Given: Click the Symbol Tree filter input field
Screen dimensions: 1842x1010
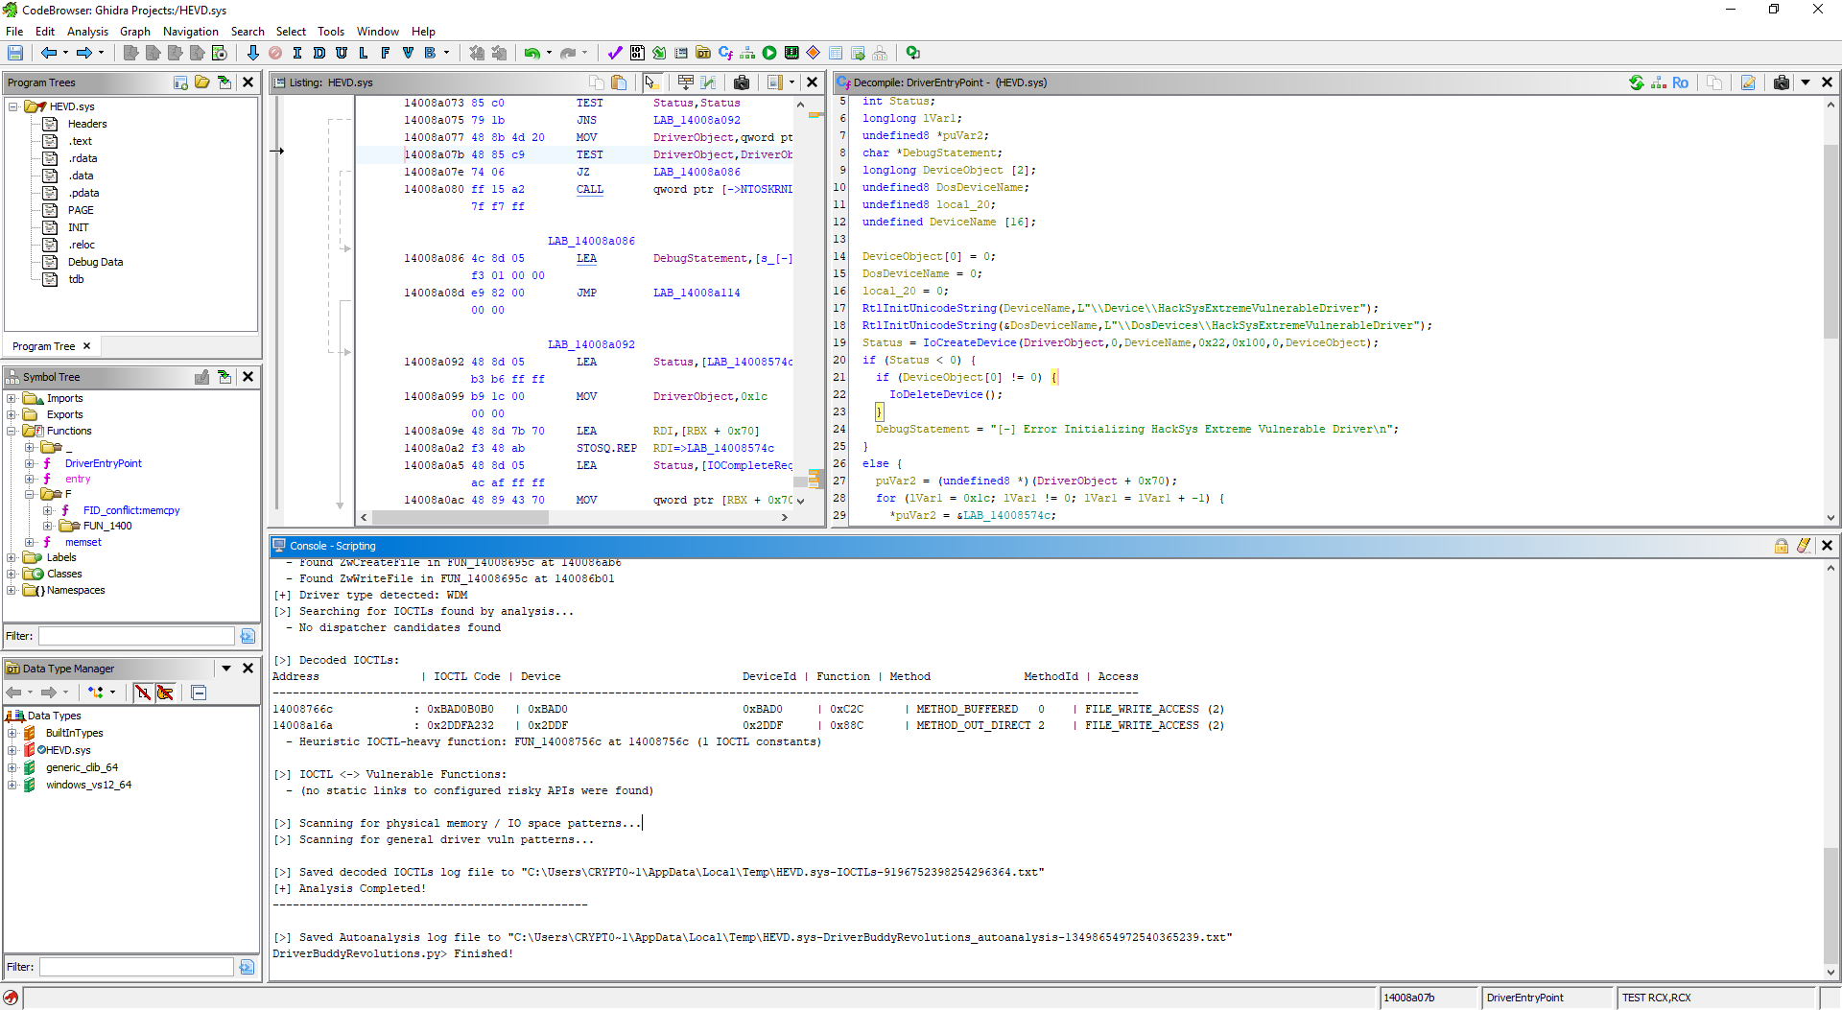Looking at the screenshot, I should click(x=136, y=636).
